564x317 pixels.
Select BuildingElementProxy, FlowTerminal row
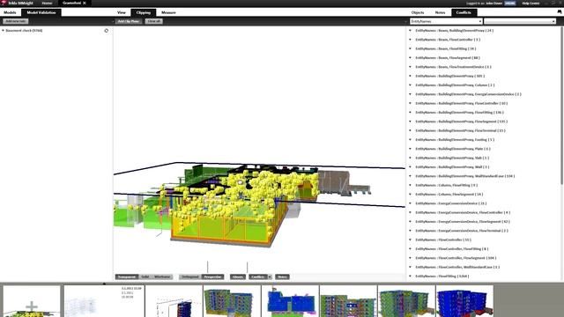coord(460,130)
